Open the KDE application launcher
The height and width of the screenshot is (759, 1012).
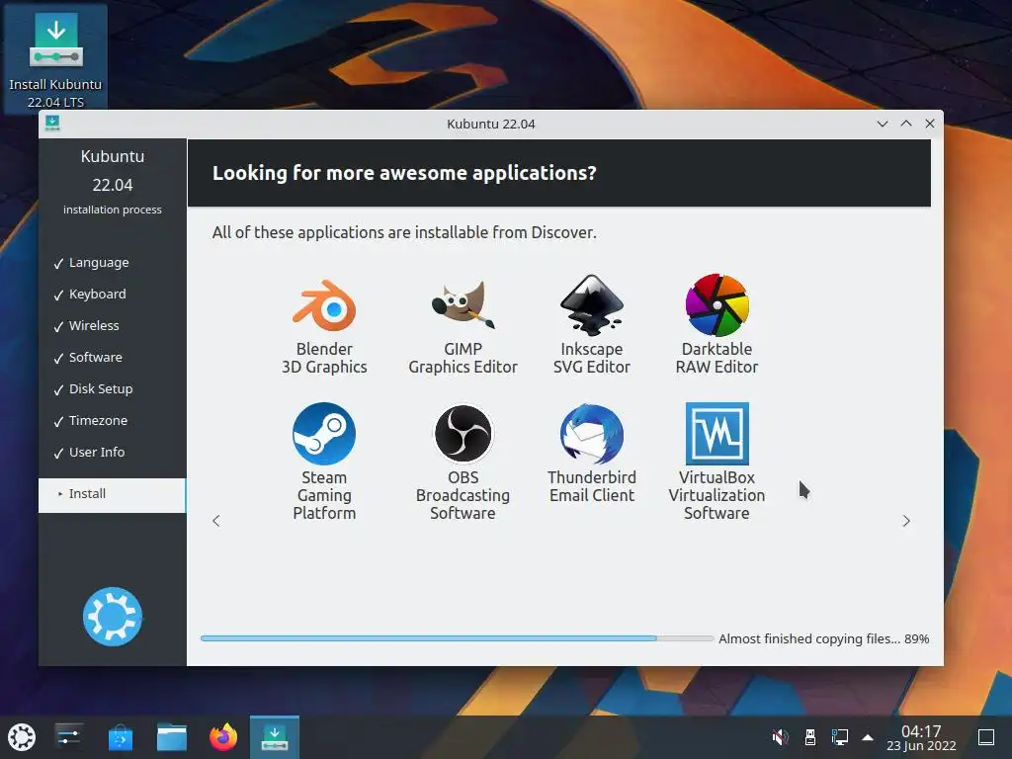(x=22, y=737)
